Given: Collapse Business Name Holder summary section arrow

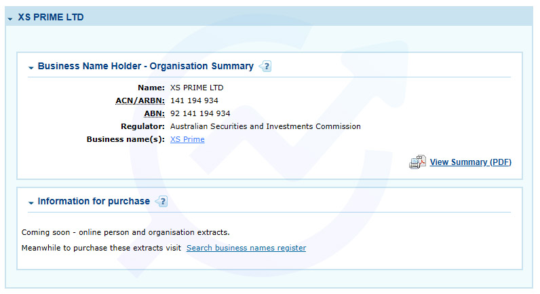Looking at the screenshot, I should pyautogui.click(x=31, y=67).
